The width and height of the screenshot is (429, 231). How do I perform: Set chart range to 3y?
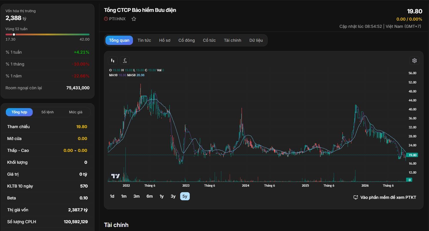pos(173,196)
